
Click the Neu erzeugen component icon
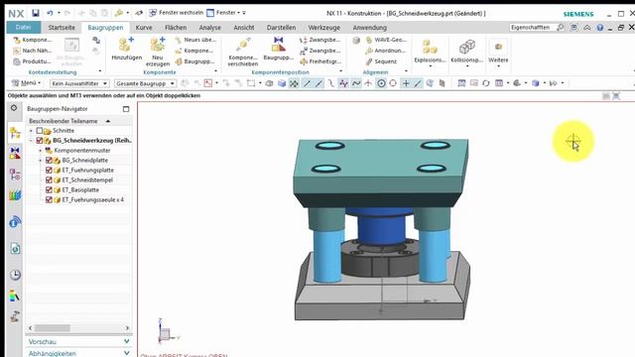158,44
